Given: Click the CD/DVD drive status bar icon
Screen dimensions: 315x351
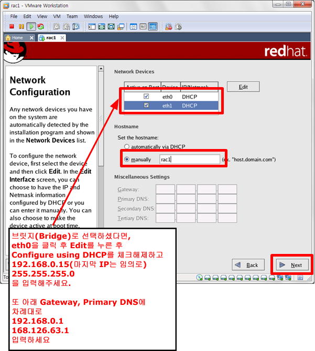Looking at the screenshot, I should pos(199,278).
